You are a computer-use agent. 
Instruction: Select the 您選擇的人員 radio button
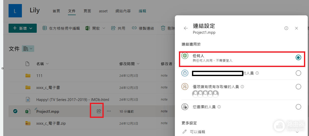tap(298, 107)
